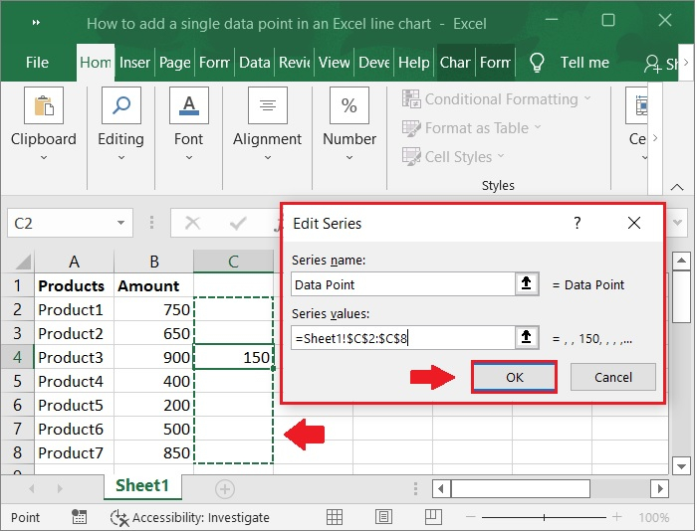Select column C header
Viewport: 697px width, 531px height.
pyautogui.click(x=233, y=262)
